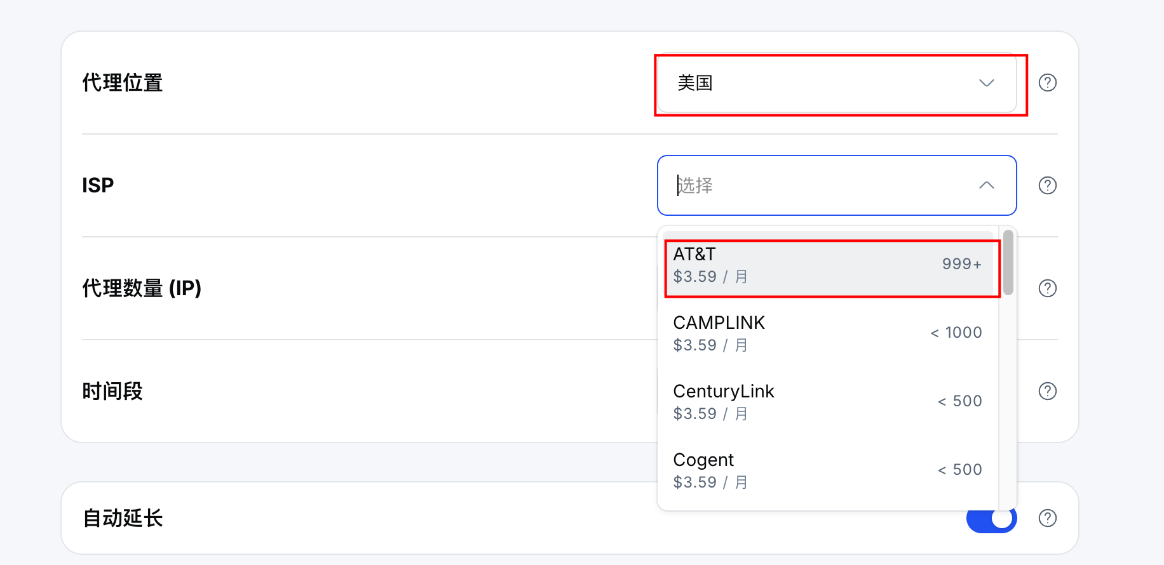1164x565 pixels.
Task: Click the help icon beside 时间段
Action: pos(1047,391)
